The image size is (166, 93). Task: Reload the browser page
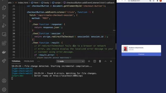click(x=125, y=1)
